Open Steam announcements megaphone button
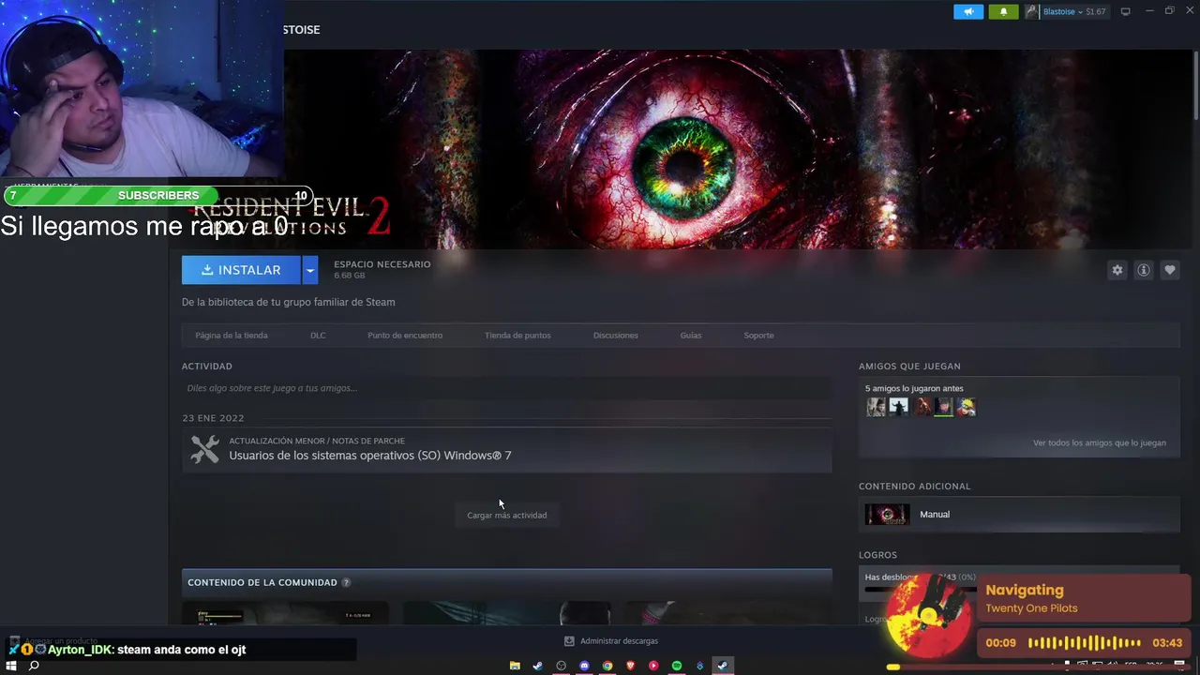The height and width of the screenshot is (675, 1200). 968,11
